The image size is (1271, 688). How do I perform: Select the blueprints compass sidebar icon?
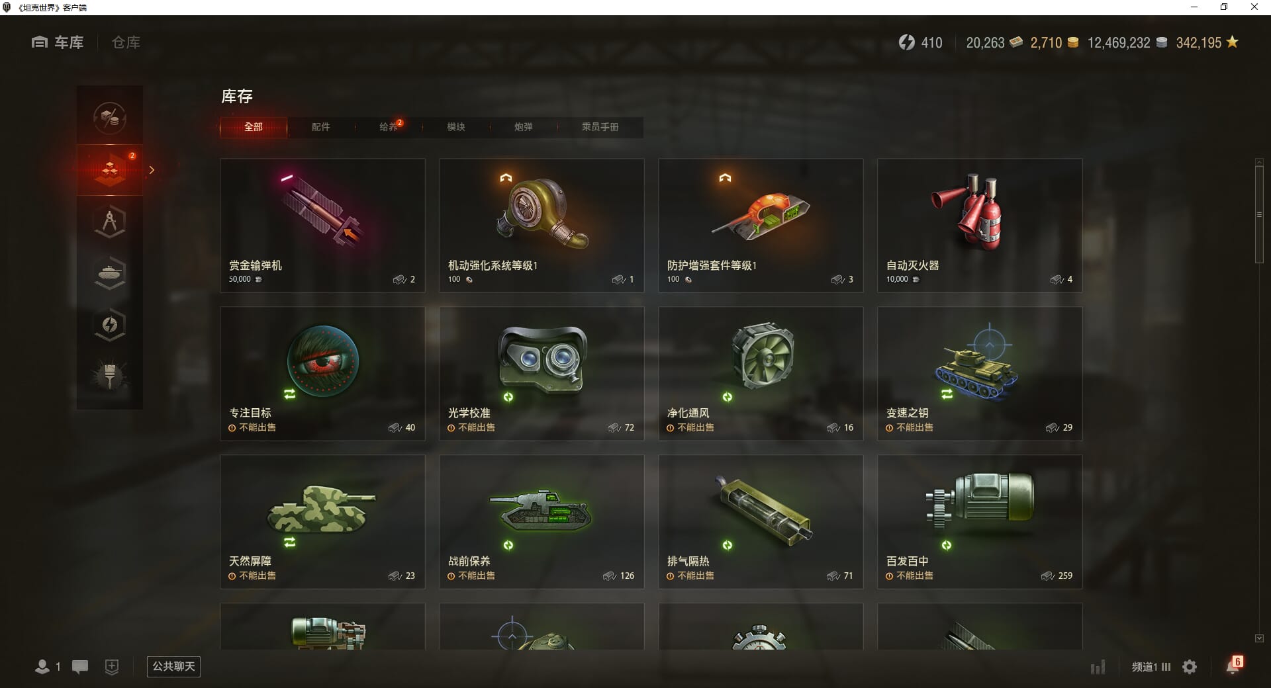pos(110,222)
